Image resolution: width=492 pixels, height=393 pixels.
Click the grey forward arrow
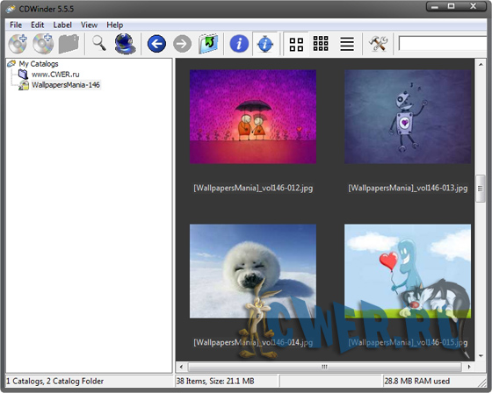point(183,44)
